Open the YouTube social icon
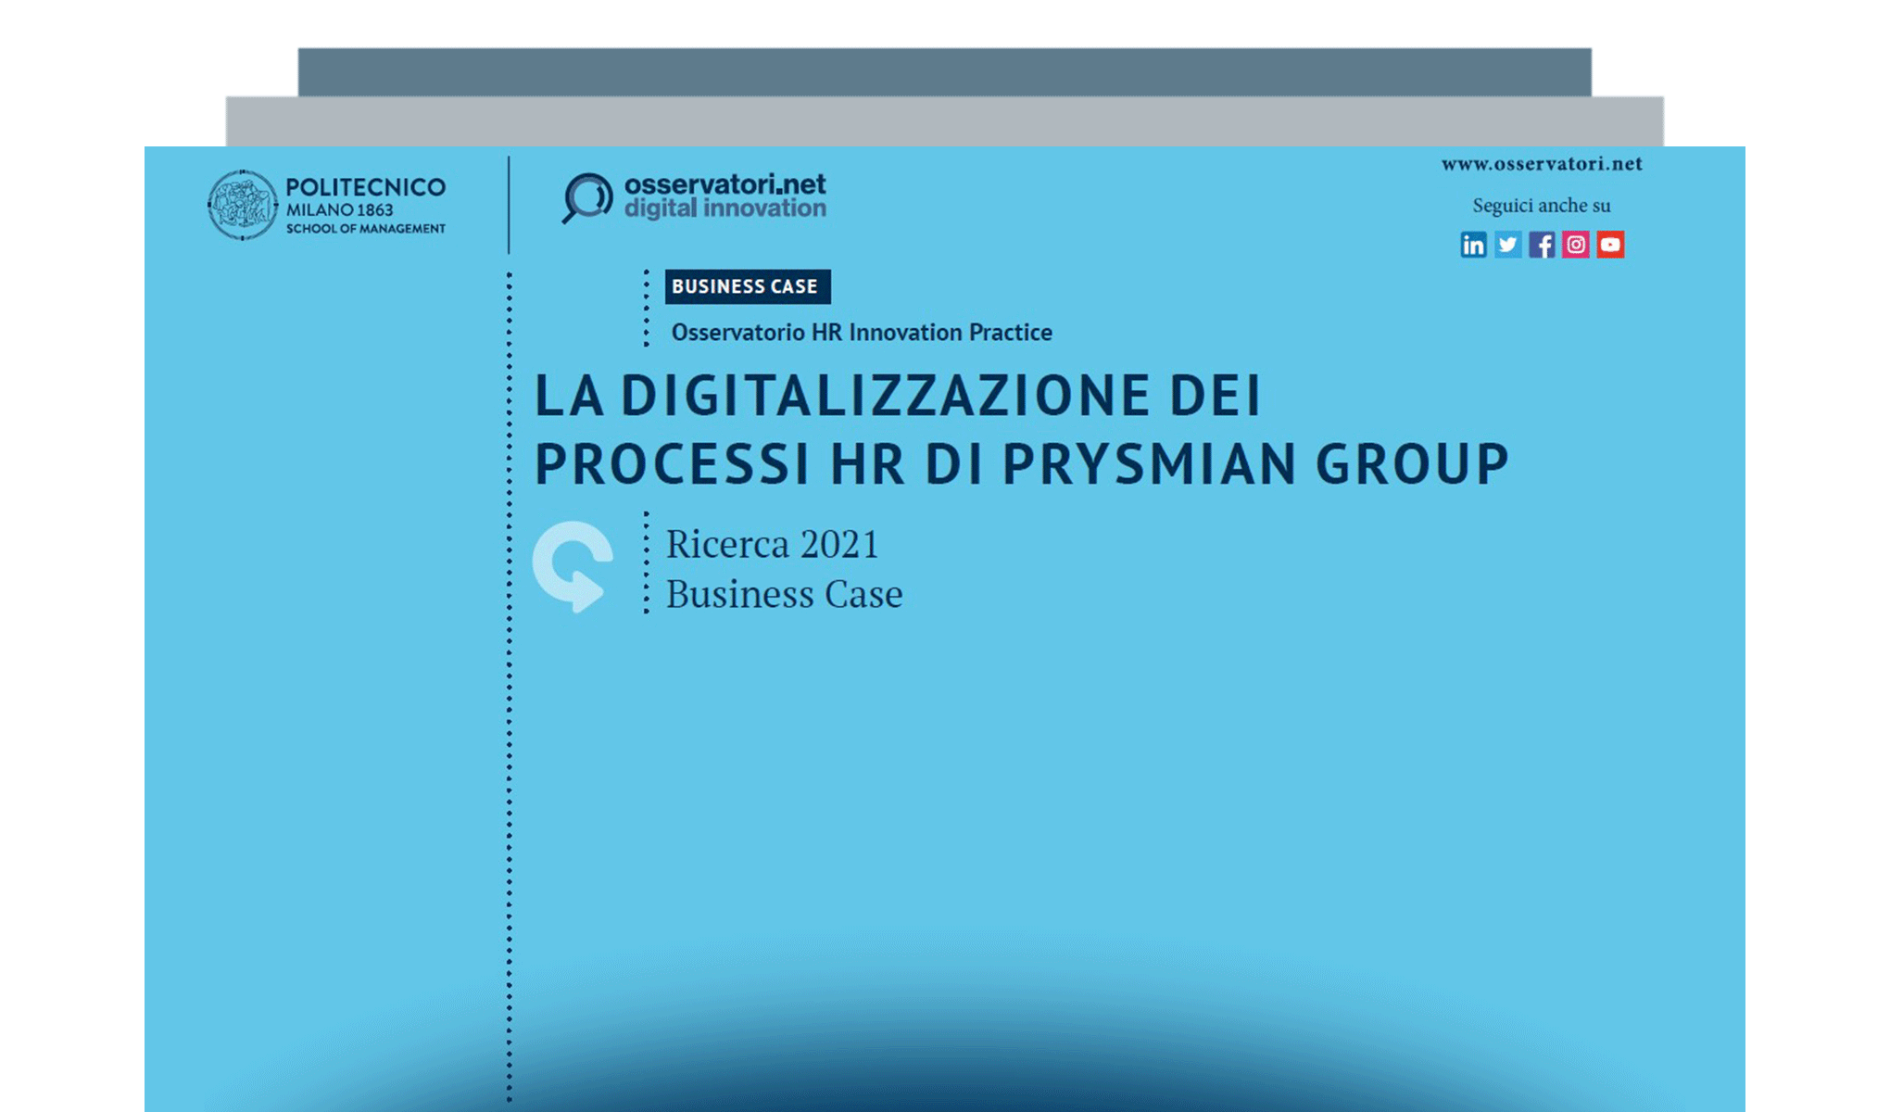This screenshot has height=1112, width=1890. click(1611, 245)
